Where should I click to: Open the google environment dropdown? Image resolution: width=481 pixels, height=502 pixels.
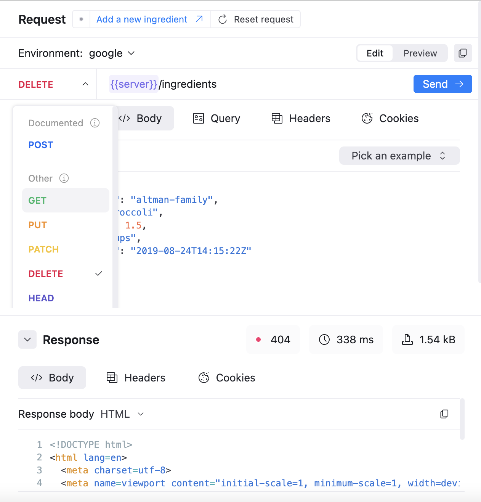(x=112, y=53)
